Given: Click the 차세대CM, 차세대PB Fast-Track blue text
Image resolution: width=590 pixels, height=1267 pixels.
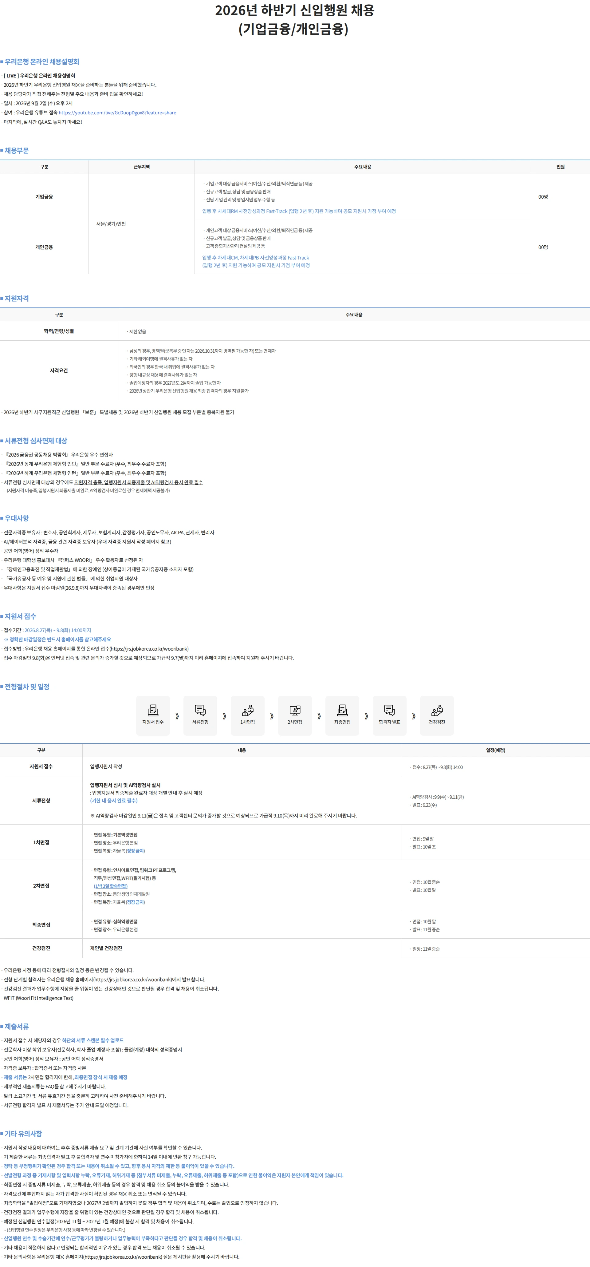Looking at the screenshot, I should [x=256, y=262].
